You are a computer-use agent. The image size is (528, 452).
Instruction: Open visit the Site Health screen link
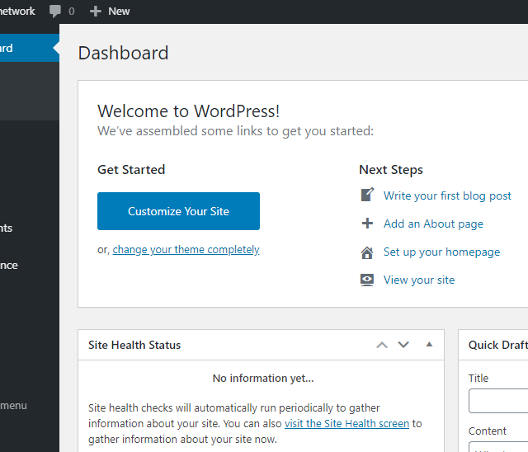click(x=346, y=423)
